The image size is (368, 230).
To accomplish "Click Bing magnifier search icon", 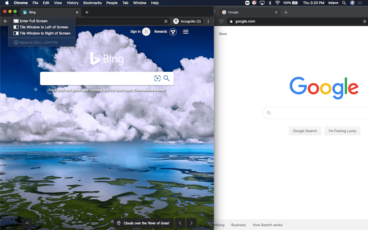I will pos(167,78).
